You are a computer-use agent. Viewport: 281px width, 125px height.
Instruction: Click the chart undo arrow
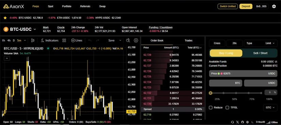tap(90, 40)
